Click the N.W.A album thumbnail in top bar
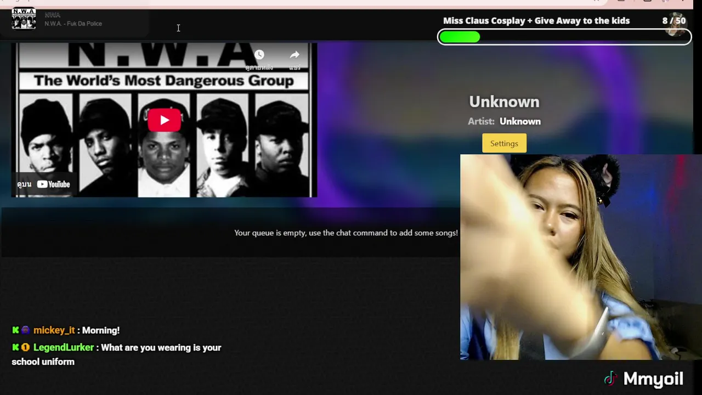702x395 pixels. [x=24, y=19]
